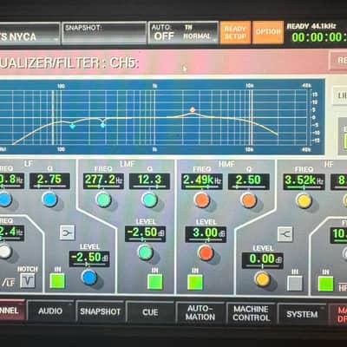Select the cyan LMF handle on the EQ graph
The height and width of the screenshot is (347, 347).
pyautogui.click(x=102, y=125)
